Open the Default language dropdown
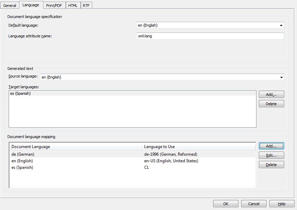Viewport: 297px width, 210px height. pyautogui.click(x=210, y=25)
